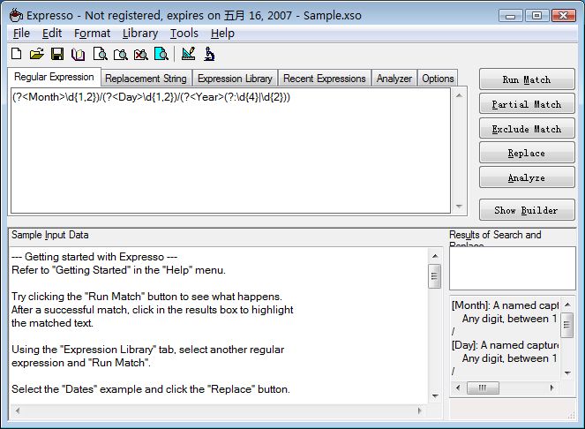Switch to the Replacement String tab
The height and width of the screenshot is (429, 585).
coord(146,79)
